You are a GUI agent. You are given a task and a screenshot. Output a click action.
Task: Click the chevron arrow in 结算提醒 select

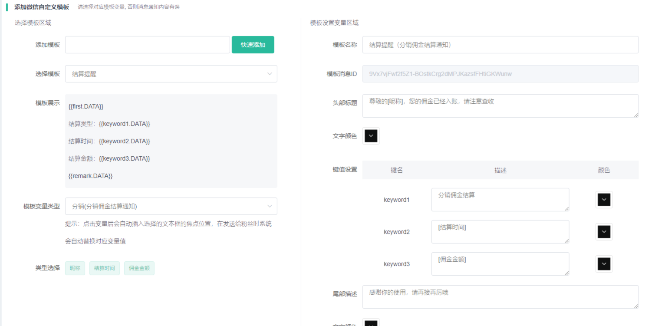270,74
